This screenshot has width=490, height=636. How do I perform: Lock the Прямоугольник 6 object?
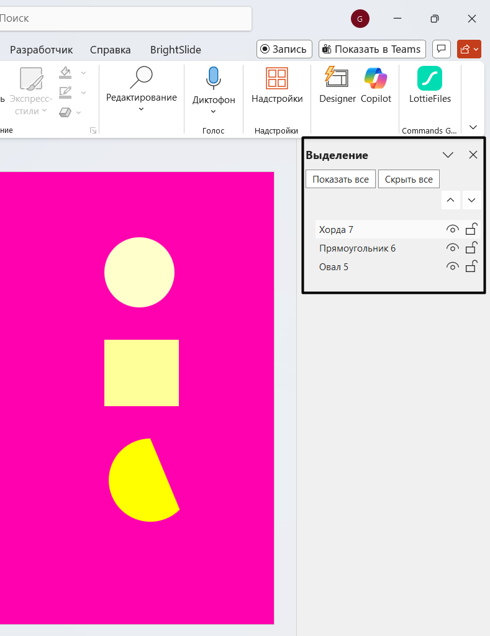coord(471,247)
